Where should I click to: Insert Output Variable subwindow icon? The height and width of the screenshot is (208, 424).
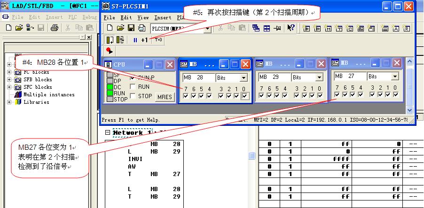coord(317,28)
